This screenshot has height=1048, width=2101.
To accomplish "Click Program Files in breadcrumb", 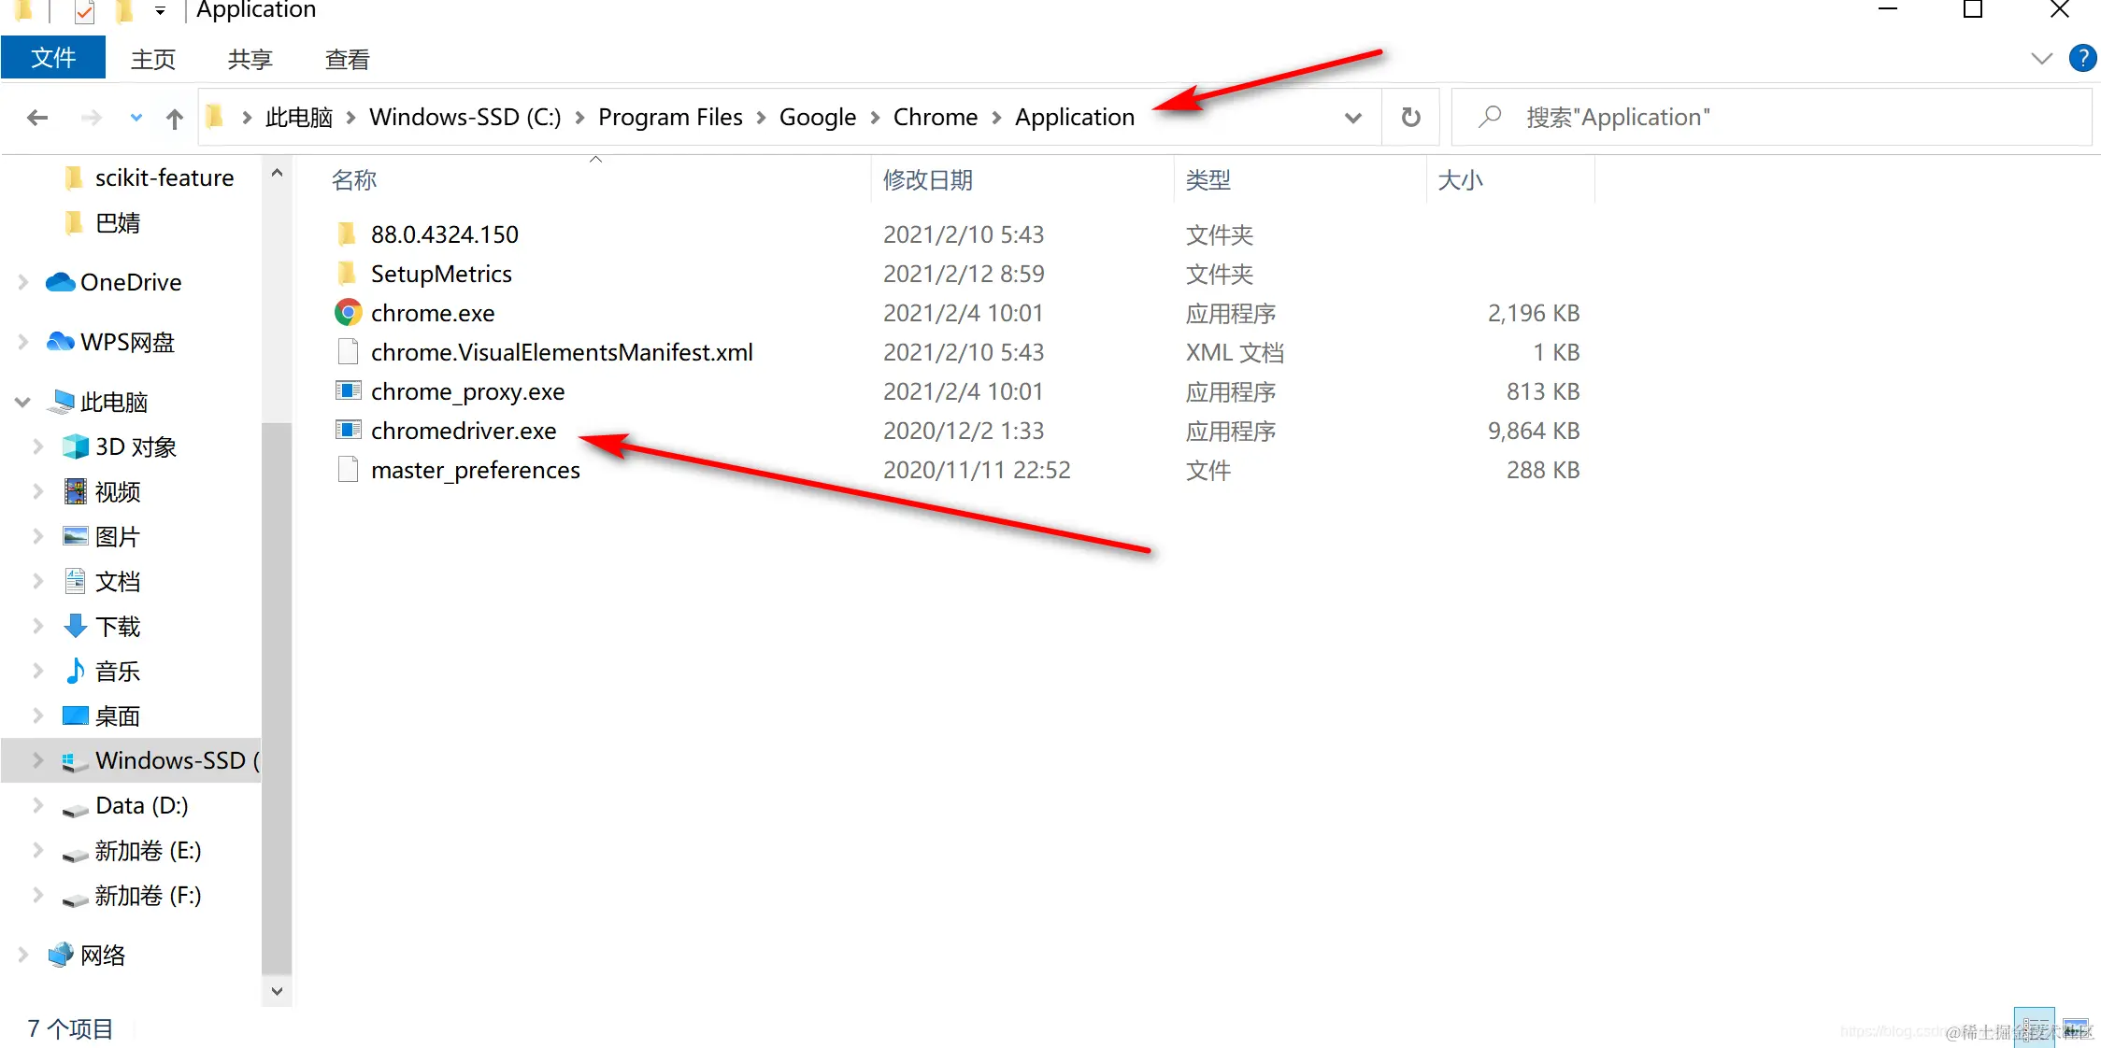I will click(670, 117).
